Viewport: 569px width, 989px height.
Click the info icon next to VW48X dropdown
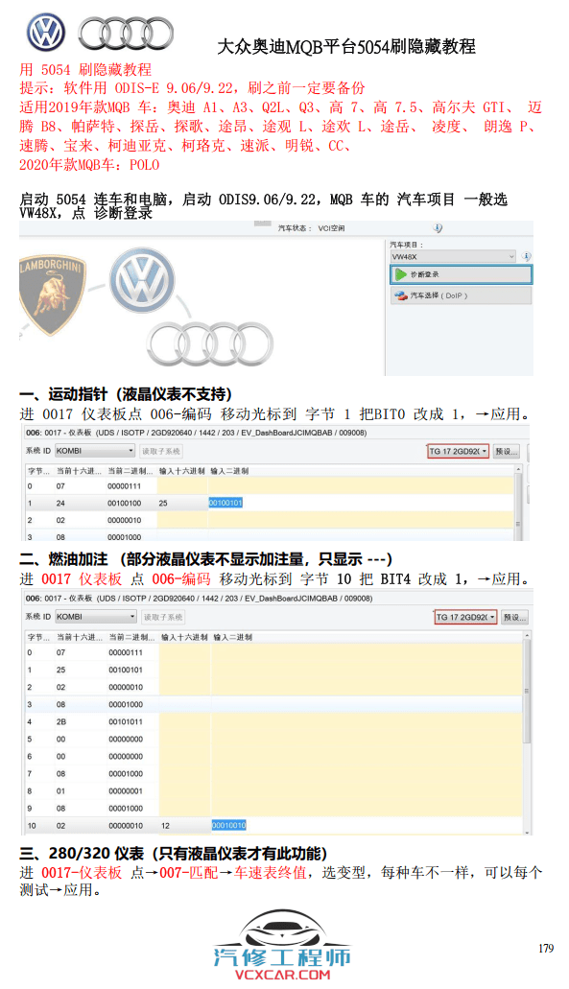pyautogui.click(x=526, y=256)
